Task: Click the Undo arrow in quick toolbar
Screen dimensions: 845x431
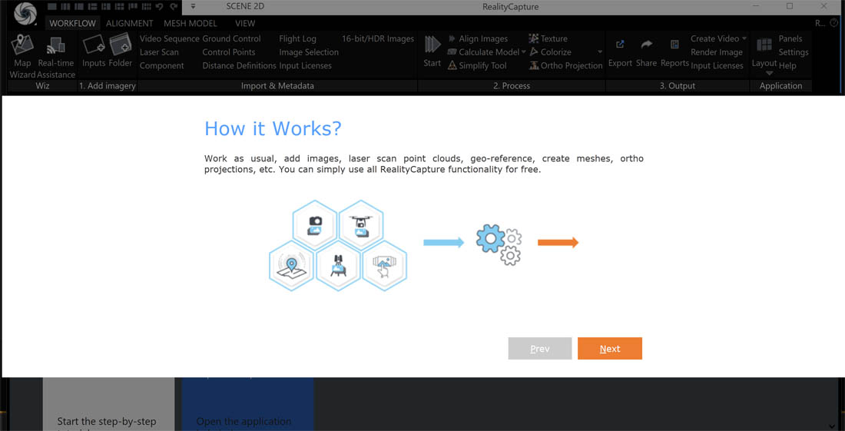Action: click(159, 7)
